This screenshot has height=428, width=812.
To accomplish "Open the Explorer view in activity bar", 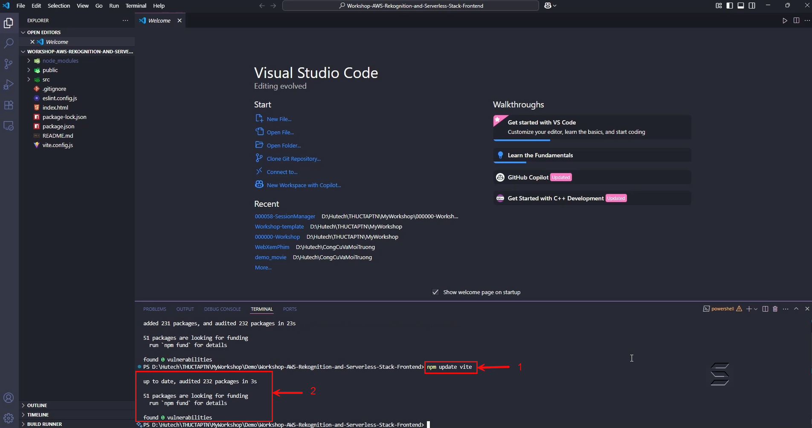I will pyautogui.click(x=9, y=23).
